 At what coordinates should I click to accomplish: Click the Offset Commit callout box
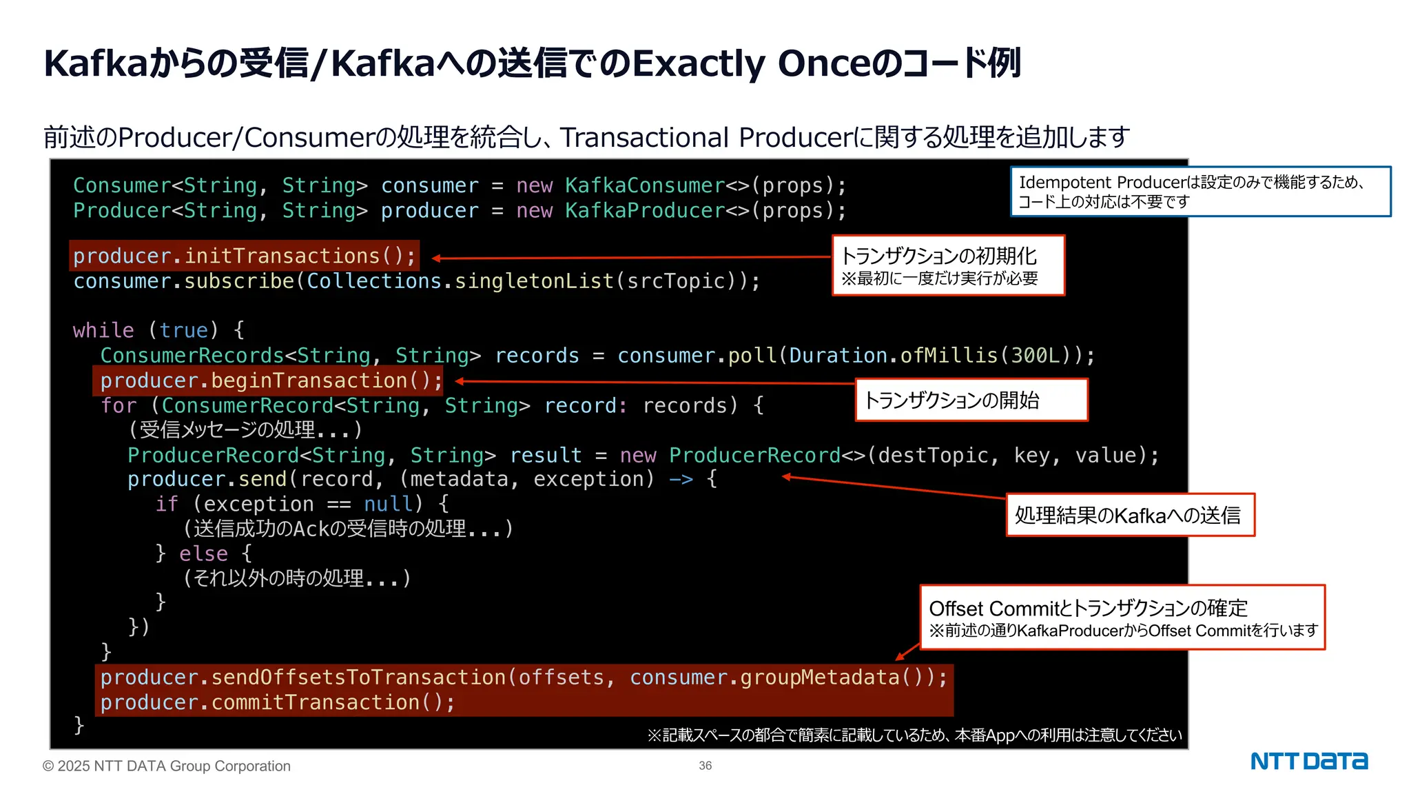[x=1122, y=618]
